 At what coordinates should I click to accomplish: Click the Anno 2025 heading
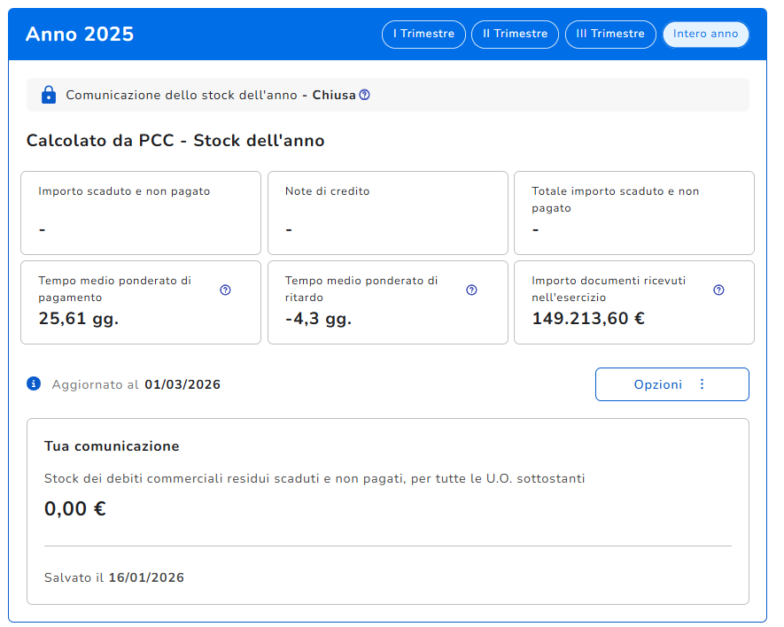(x=80, y=35)
